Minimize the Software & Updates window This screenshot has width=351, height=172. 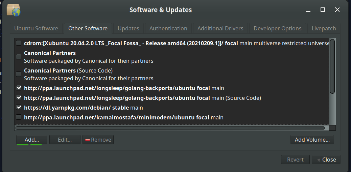point(309,10)
